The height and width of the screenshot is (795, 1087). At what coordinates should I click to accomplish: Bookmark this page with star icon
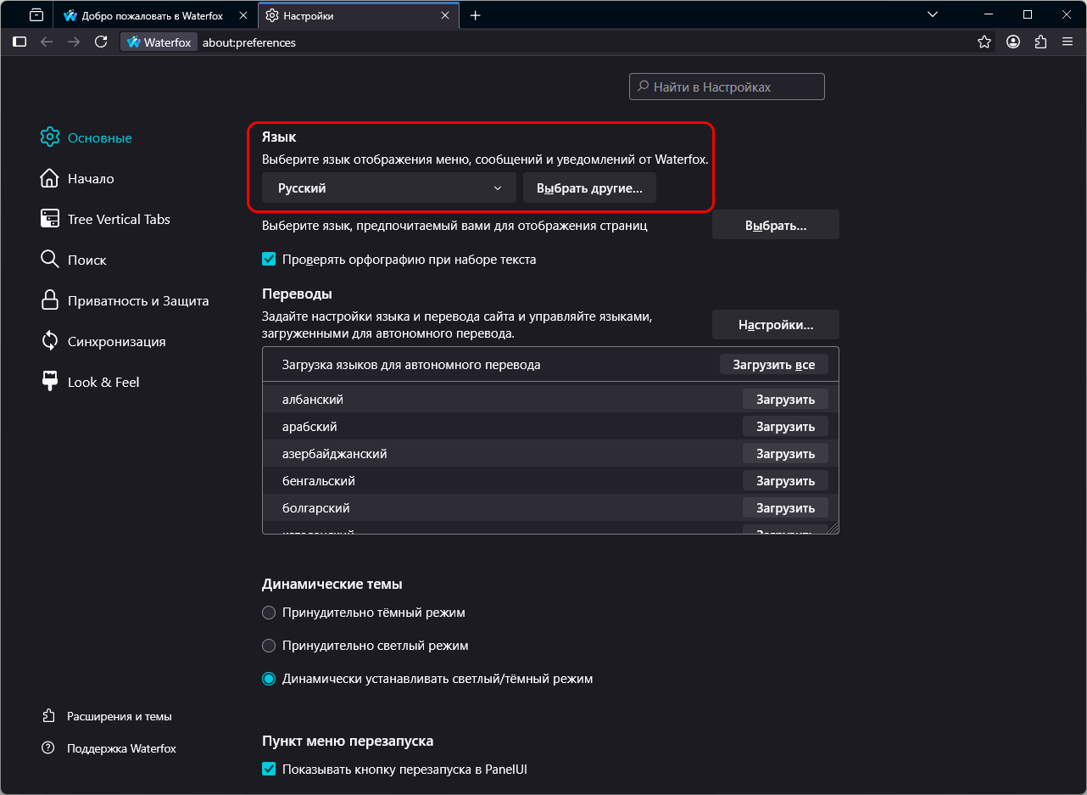tap(984, 42)
